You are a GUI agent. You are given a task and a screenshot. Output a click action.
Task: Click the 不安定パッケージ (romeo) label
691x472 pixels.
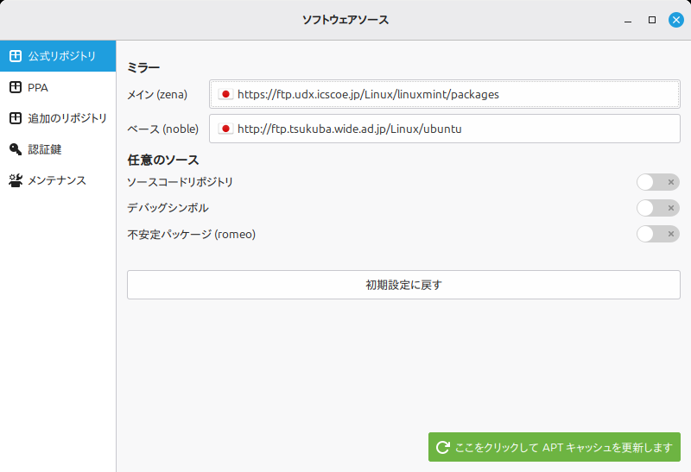point(191,234)
